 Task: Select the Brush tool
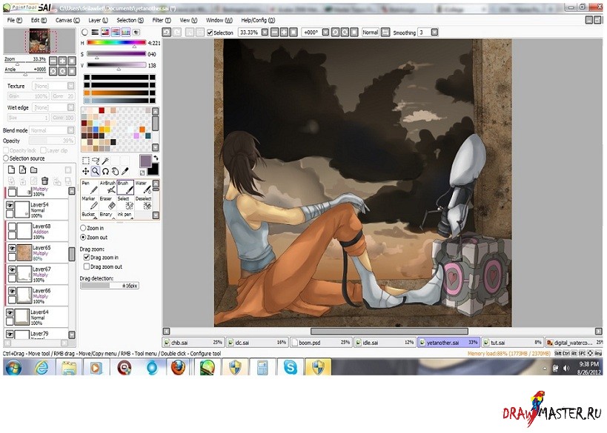click(125, 187)
